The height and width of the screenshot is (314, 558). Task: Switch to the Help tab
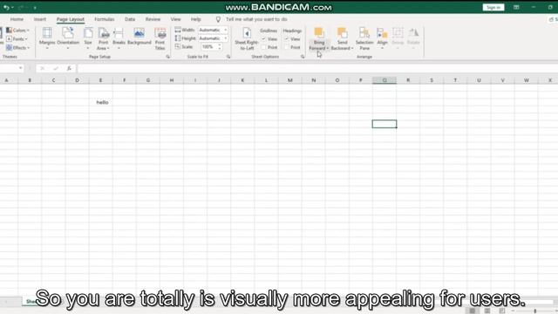(x=195, y=19)
